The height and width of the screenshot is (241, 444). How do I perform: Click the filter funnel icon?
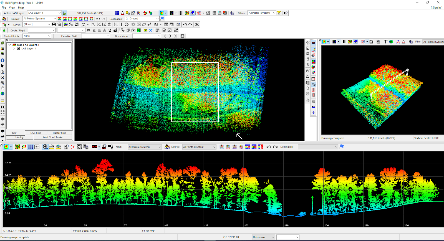(x=279, y=13)
